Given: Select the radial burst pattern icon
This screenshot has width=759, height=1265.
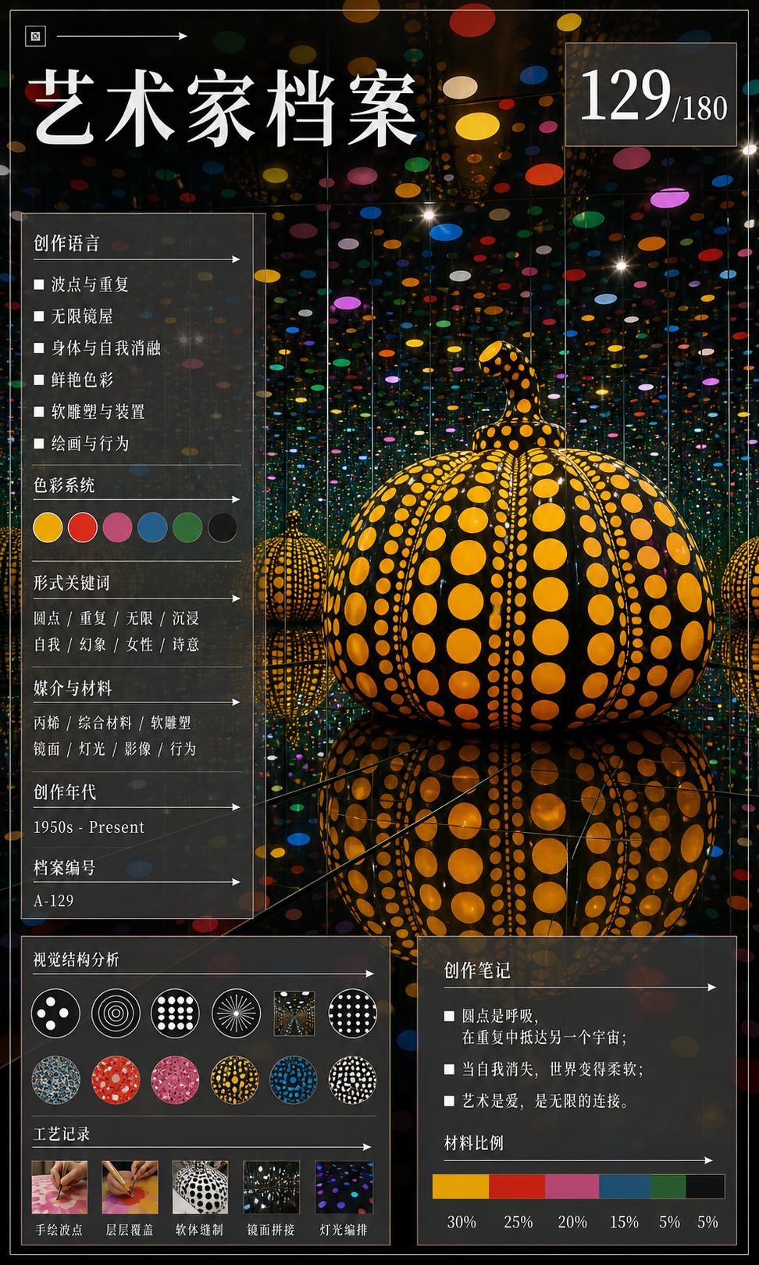Looking at the screenshot, I should (236, 1013).
